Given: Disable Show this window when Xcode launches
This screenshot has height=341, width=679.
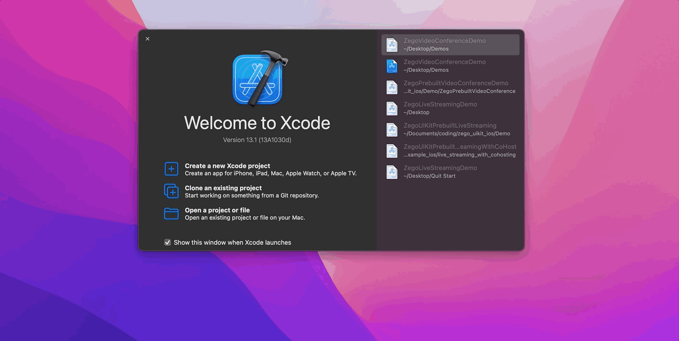Looking at the screenshot, I should 168,242.
